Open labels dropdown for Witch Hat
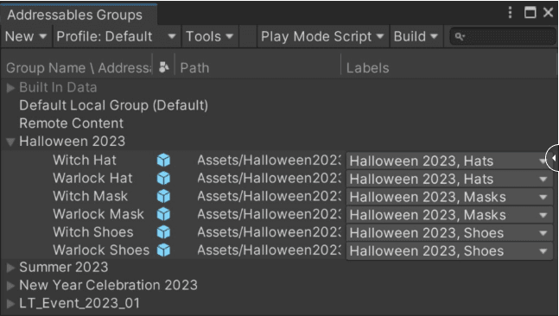The height and width of the screenshot is (316, 559). [x=449, y=161]
